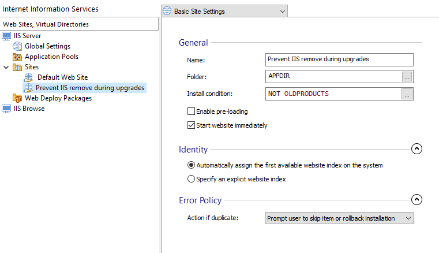Select the IIS Browse monitor icon
Image resolution: width=439 pixels, height=253 pixels.
pyautogui.click(x=6, y=109)
